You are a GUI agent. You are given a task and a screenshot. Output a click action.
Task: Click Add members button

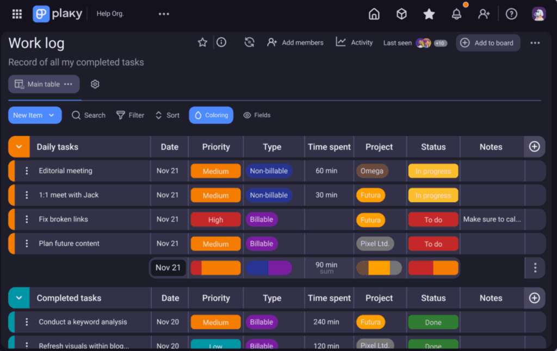click(295, 42)
